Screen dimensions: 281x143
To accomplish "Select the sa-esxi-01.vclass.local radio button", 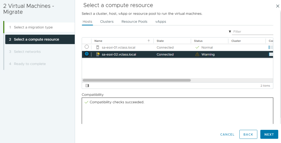I will coord(87,47).
